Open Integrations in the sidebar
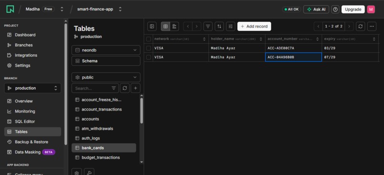The width and height of the screenshot is (384, 175). (x=32, y=55)
